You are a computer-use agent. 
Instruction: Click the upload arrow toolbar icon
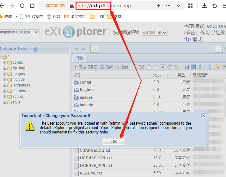210,67
